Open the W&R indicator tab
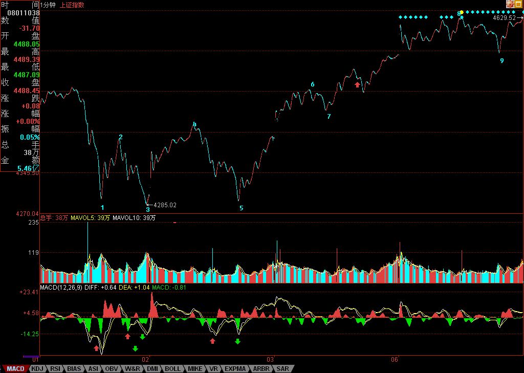This screenshot has height=373, width=524. (x=132, y=368)
